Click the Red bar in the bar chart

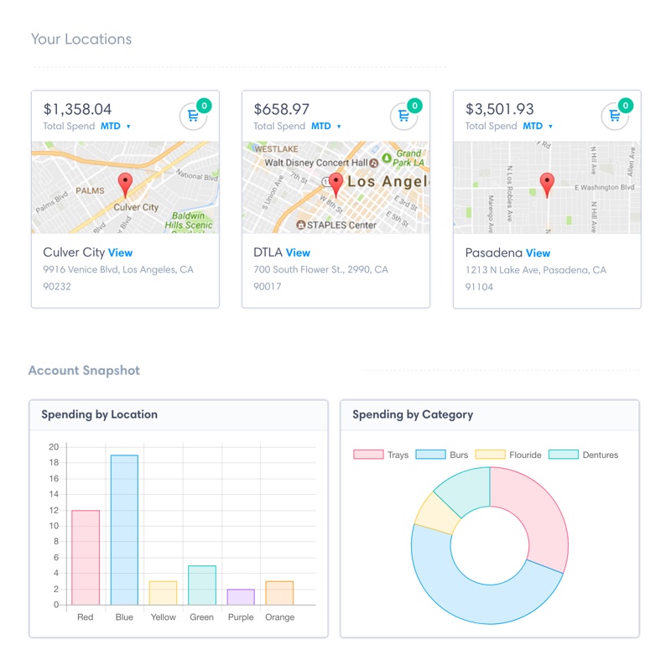(86, 557)
